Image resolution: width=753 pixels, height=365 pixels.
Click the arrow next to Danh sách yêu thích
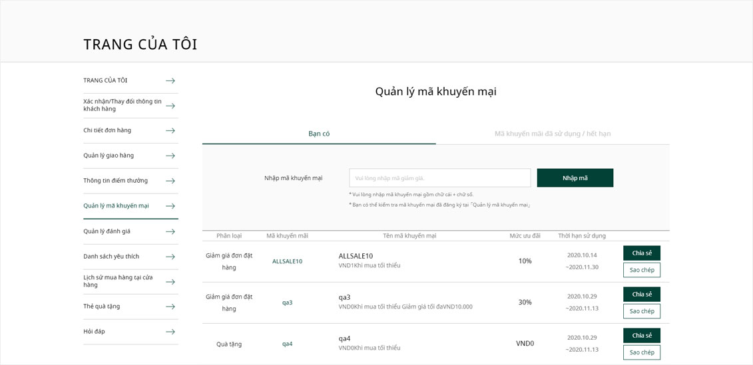pos(170,257)
